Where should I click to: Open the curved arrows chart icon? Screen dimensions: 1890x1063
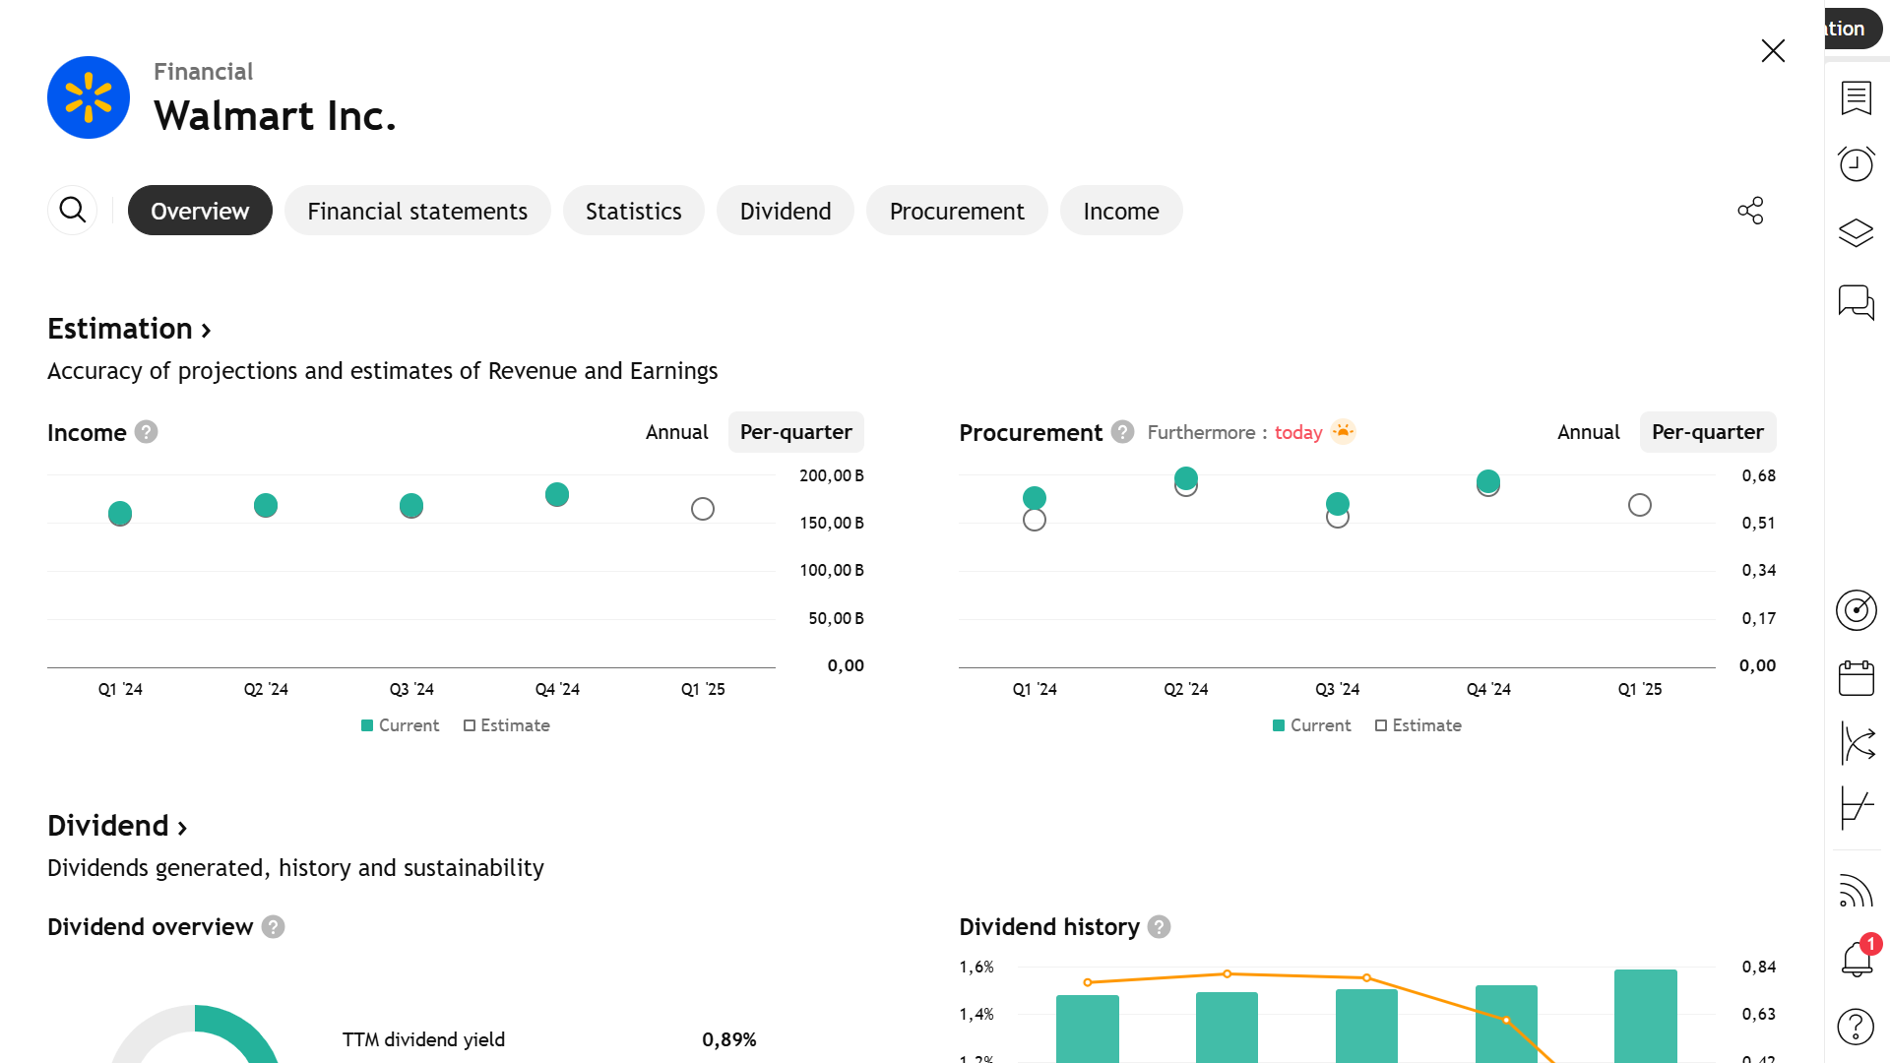[x=1857, y=743]
